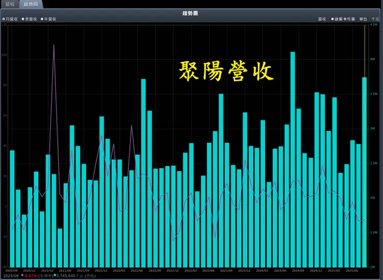Click the 2025/06 x-axis label
383x280 pixels.
[352, 271]
